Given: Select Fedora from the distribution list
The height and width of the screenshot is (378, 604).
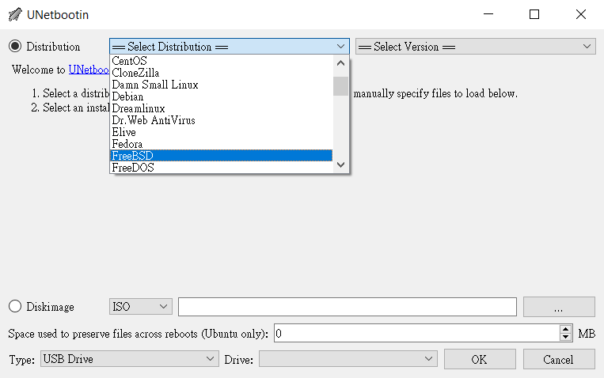Looking at the screenshot, I should pos(221,144).
